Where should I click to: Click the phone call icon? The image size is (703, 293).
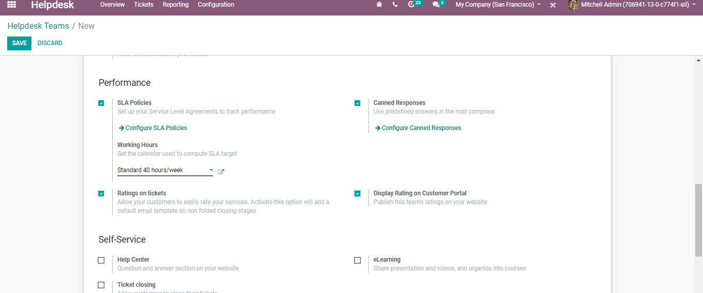[395, 5]
